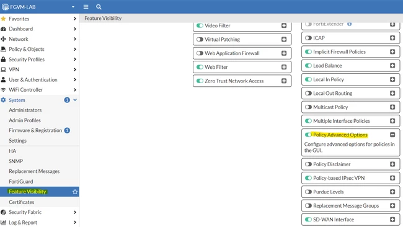Turn on Policy Disclaimer toggle
Image resolution: width=403 pixels, height=227 pixels.
(x=308, y=164)
